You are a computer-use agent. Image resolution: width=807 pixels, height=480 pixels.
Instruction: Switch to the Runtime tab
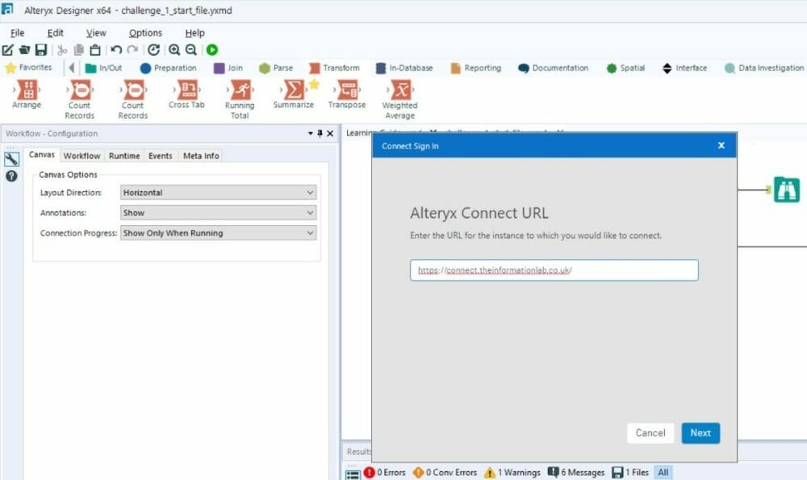(x=124, y=156)
